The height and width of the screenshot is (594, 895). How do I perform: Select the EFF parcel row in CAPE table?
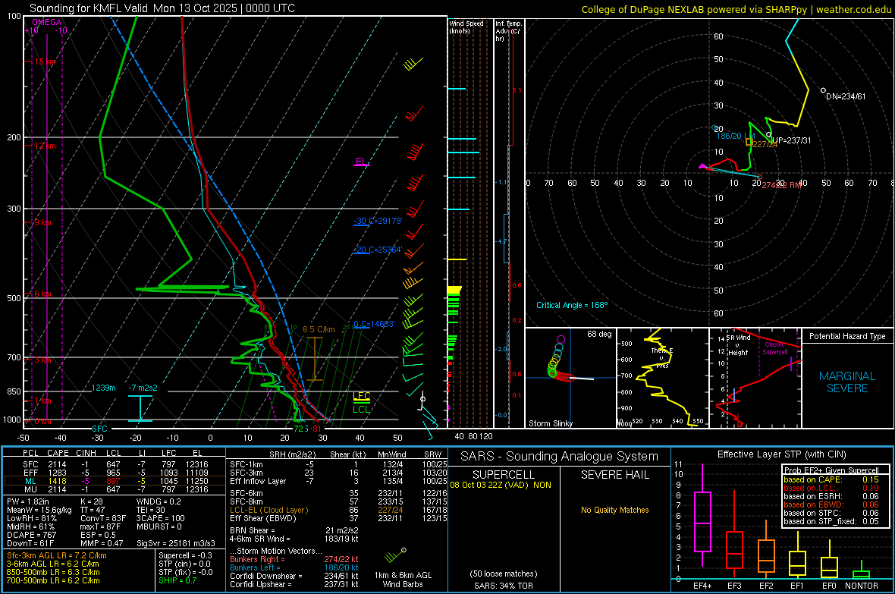[115, 473]
